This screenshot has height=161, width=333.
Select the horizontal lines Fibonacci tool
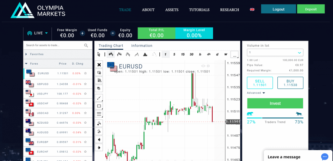(x=99, y=114)
